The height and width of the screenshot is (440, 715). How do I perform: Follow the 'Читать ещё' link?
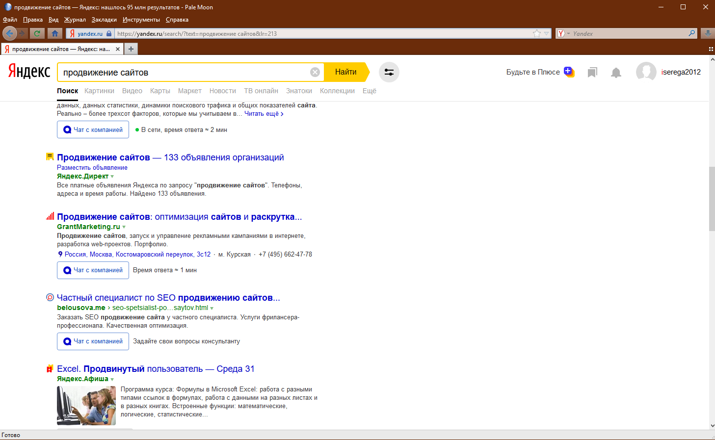[x=264, y=114]
